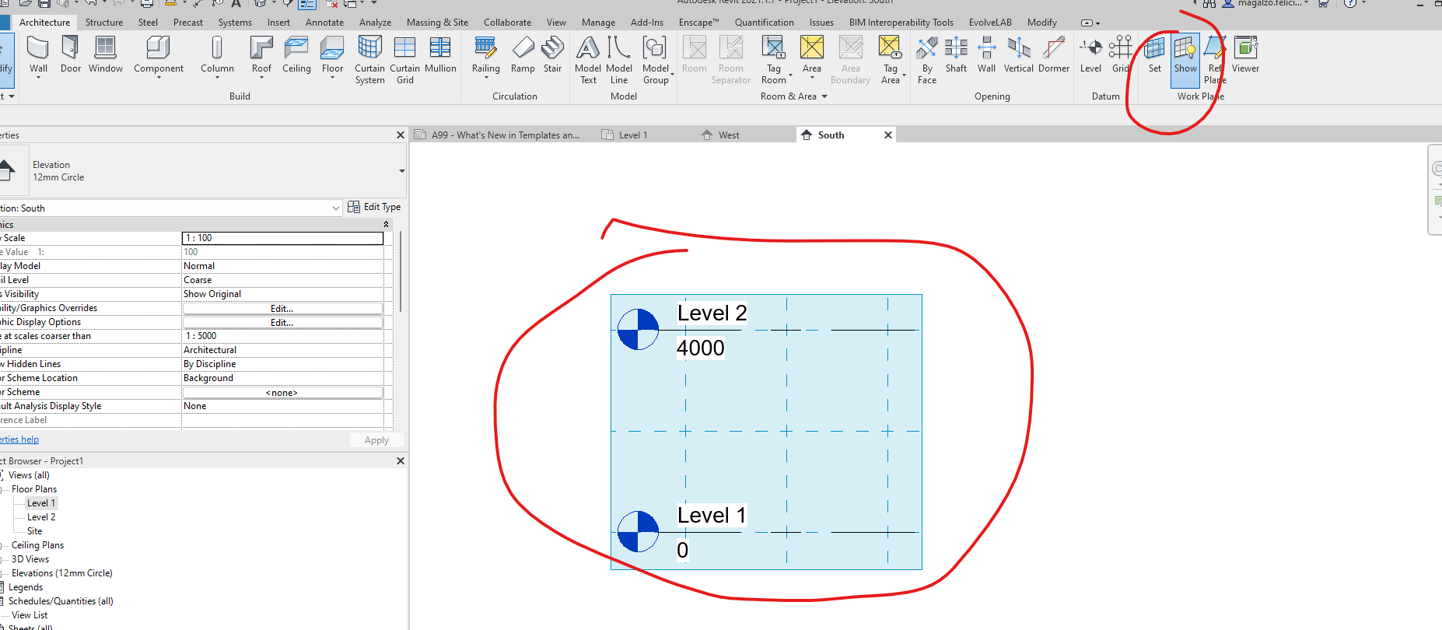Screen dimensions: 1442x630
Task: Select the Roof tool
Action: tap(261, 56)
